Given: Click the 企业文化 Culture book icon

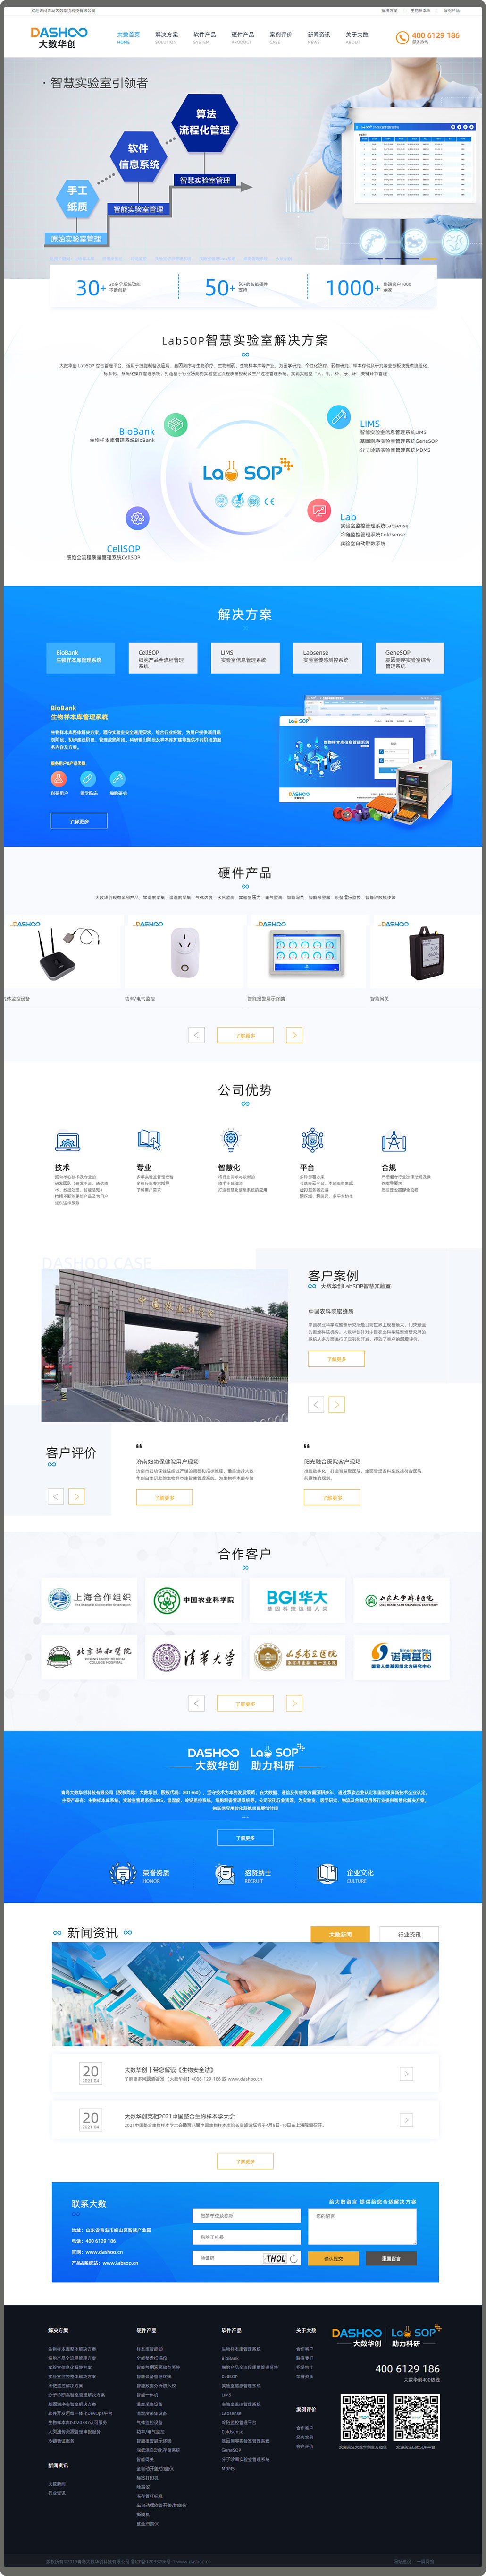Looking at the screenshot, I should point(327,1874).
